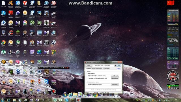Select MSI Afterburner desktop icon

pyautogui.click(x=18, y=44)
